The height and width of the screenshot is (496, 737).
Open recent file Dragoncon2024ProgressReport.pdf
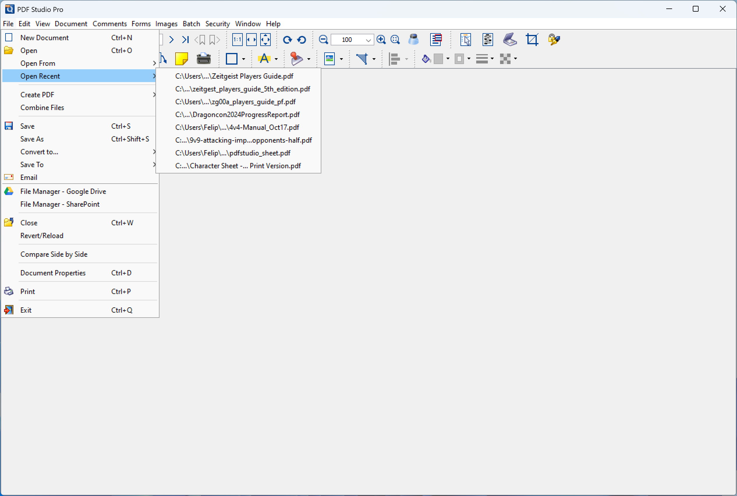237,114
